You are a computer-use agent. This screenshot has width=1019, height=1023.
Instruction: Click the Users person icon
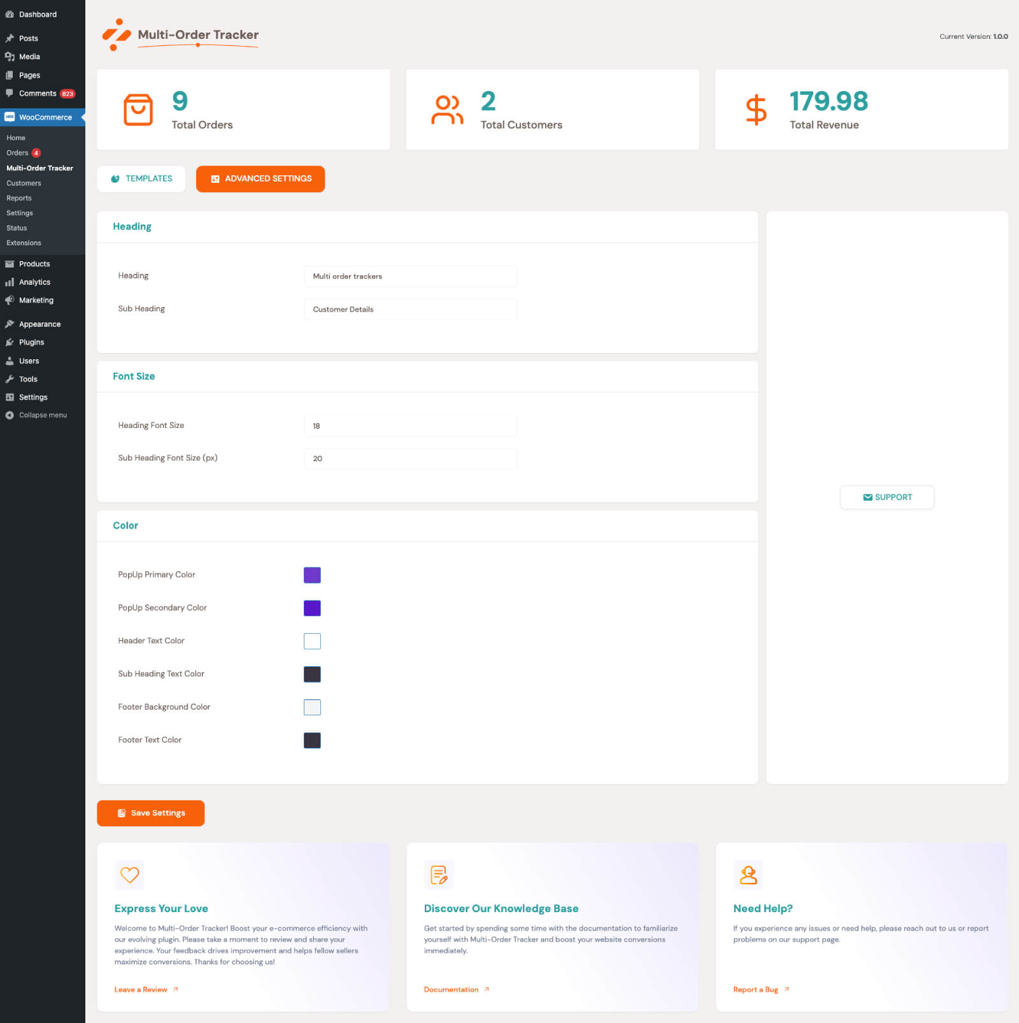[x=10, y=361]
